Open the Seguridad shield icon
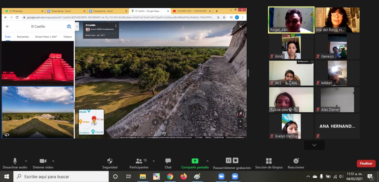 (110, 161)
